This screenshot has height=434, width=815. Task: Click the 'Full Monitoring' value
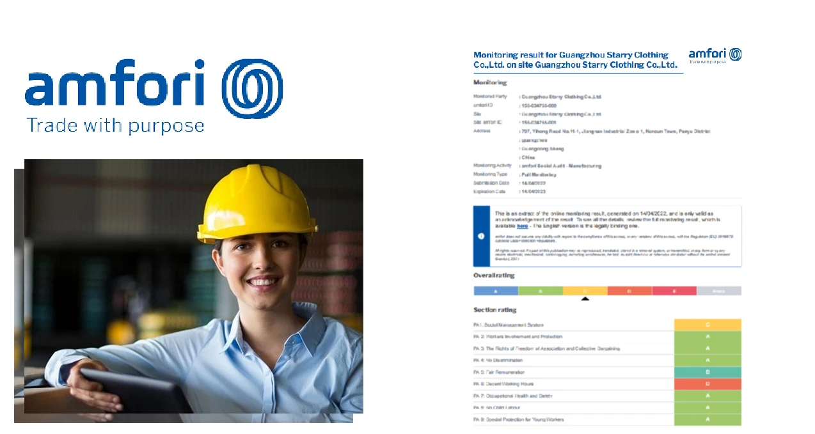pos(537,174)
